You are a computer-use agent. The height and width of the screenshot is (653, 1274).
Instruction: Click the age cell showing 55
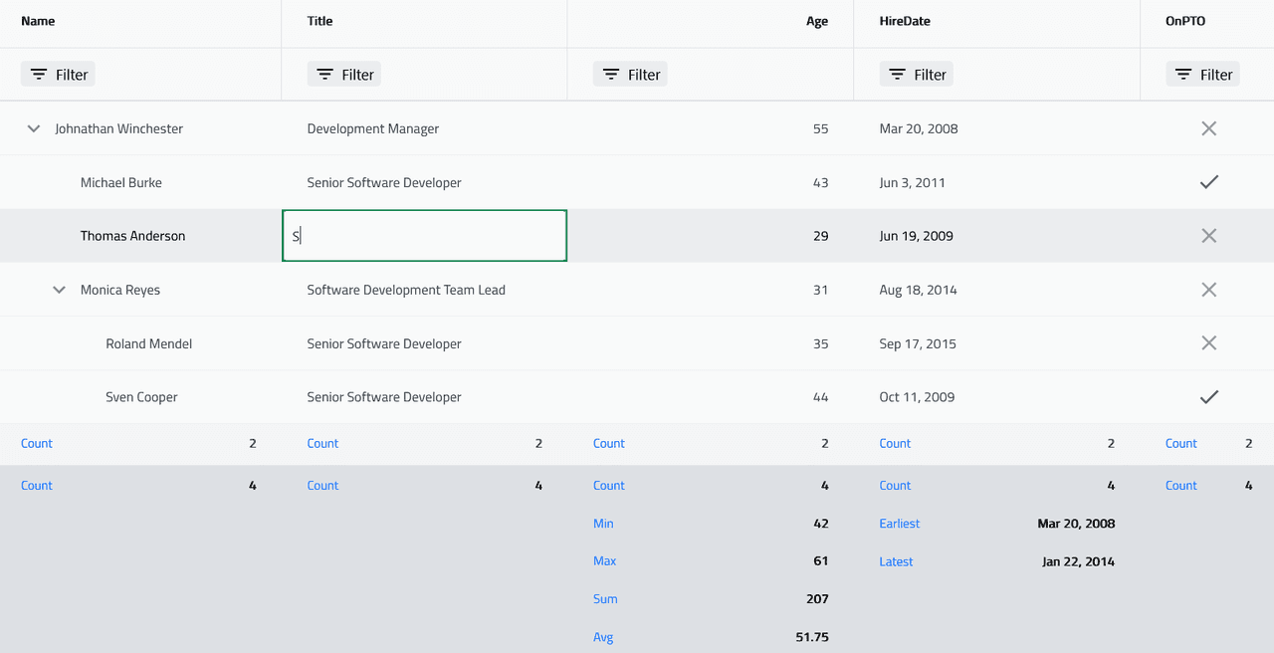711,128
